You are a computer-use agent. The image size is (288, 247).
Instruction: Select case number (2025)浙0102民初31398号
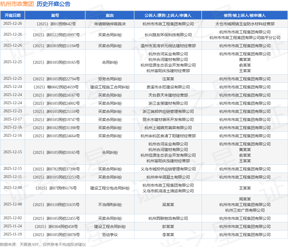pos(56,128)
